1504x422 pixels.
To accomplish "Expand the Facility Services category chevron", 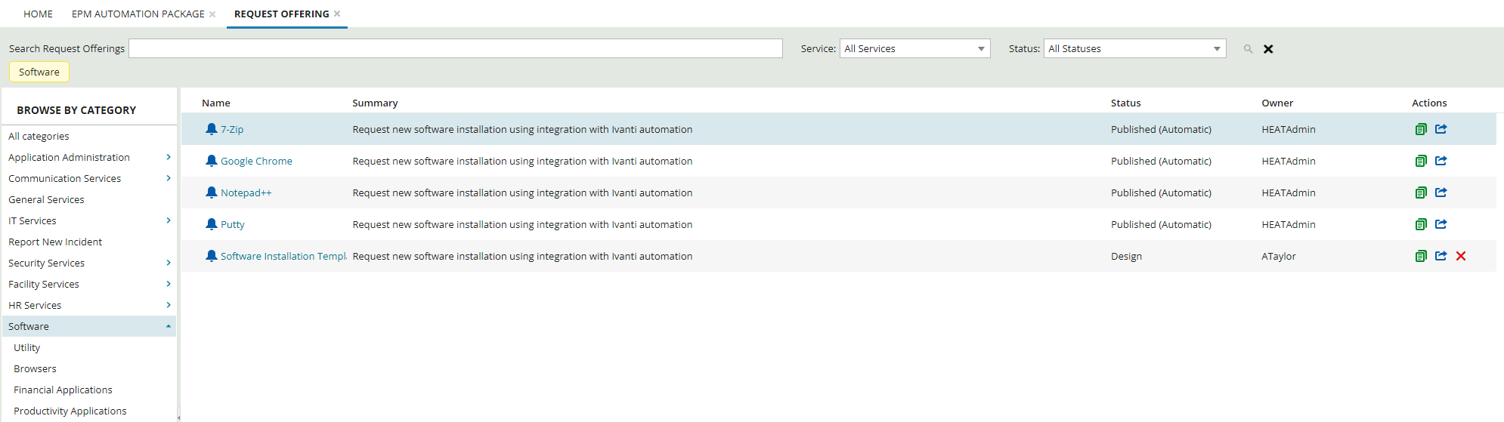I will (169, 284).
